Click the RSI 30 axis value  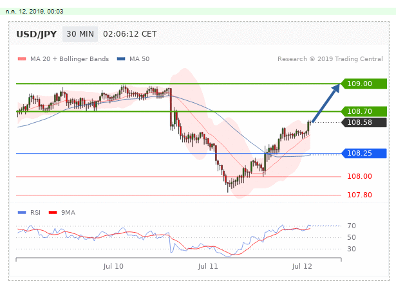(x=352, y=249)
